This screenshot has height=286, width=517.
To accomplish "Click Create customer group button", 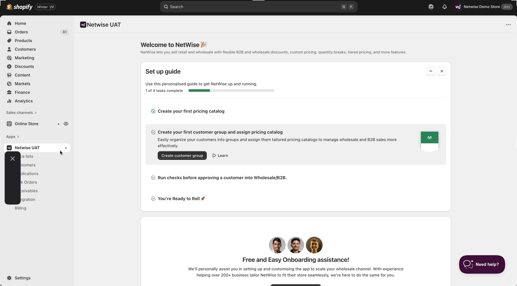I will (182, 155).
